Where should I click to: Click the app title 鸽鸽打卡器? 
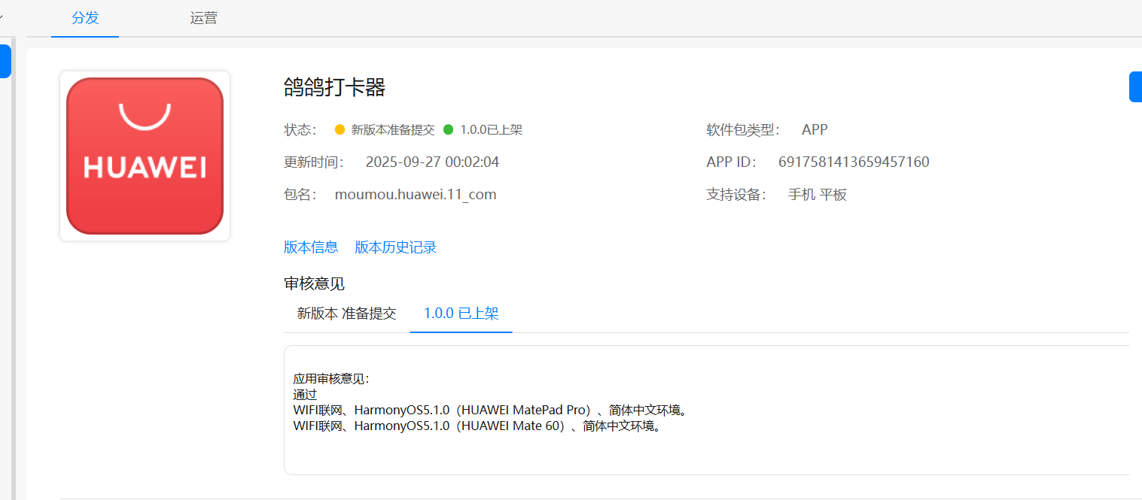[334, 87]
